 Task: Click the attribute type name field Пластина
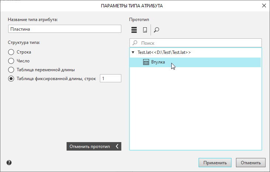point(64,29)
